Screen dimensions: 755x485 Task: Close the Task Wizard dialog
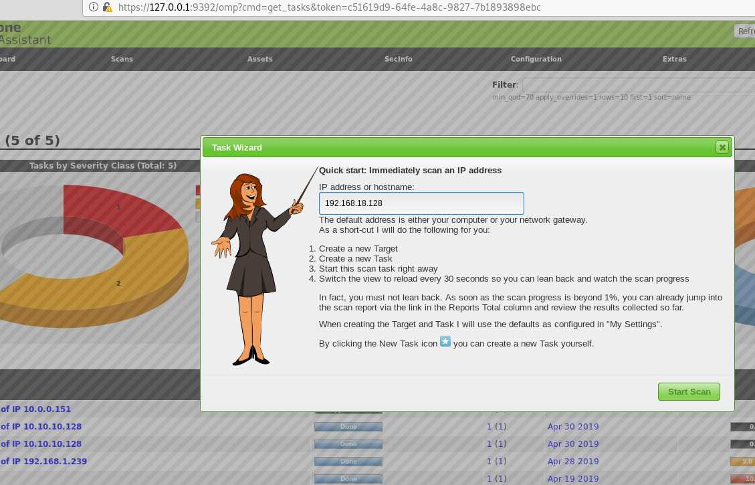722,147
